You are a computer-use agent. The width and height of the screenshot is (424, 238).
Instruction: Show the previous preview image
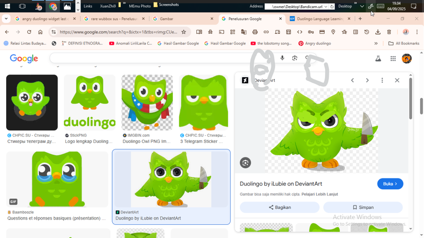click(x=352, y=80)
